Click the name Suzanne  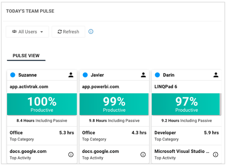coord(28,75)
